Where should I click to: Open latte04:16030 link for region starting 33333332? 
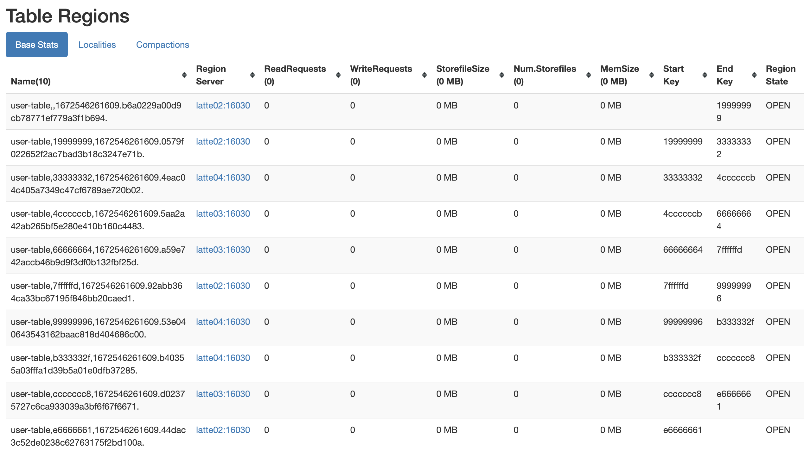[x=223, y=177]
